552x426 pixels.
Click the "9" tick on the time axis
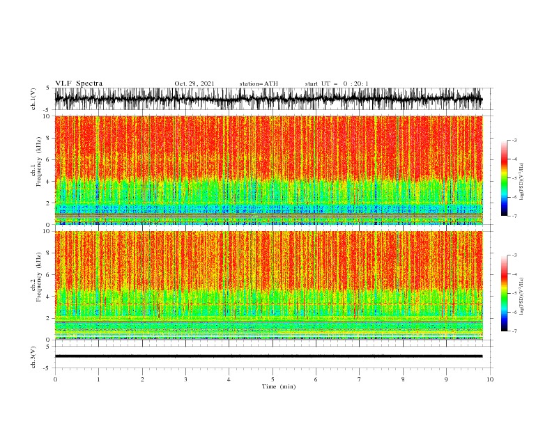click(446, 379)
